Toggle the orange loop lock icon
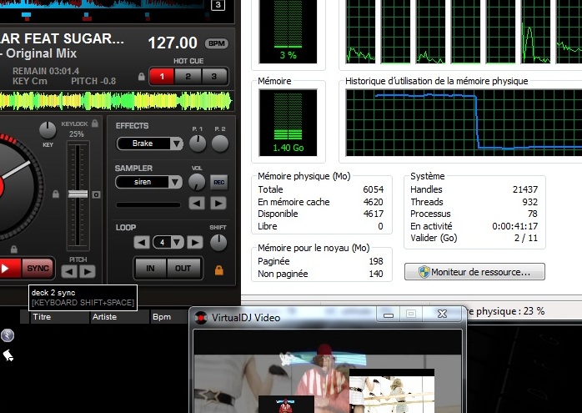Viewport: 582px width, 413px height. (x=219, y=269)
